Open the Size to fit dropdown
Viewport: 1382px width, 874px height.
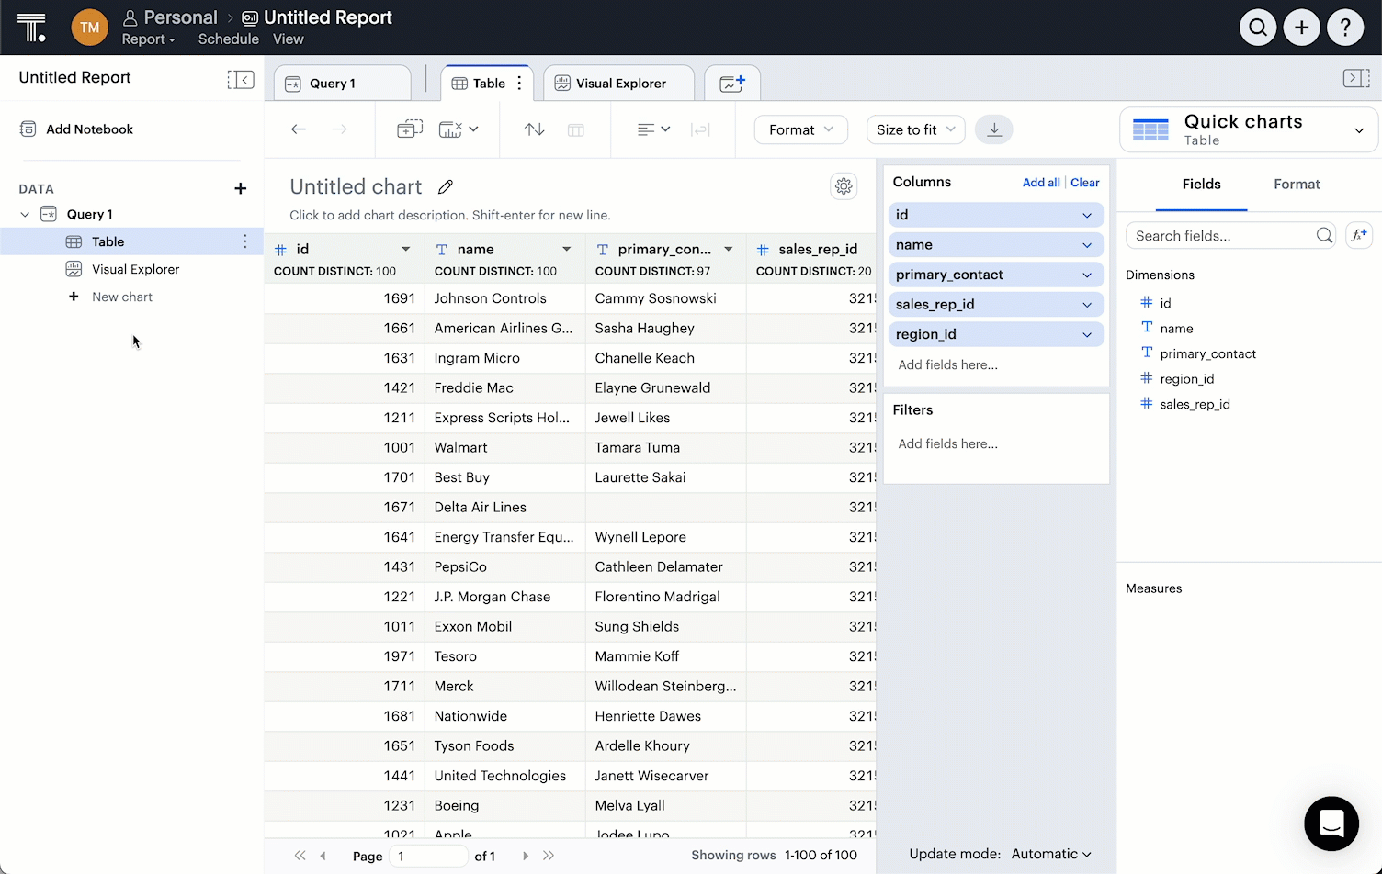915,129
